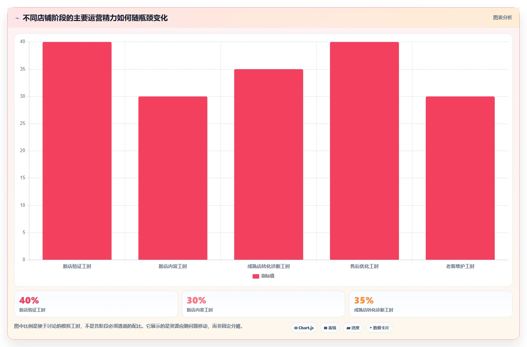The height and width of the screenshot is (347, 527).
Task: Click the blue icon beside the chart title
Action: pos(17,18)
